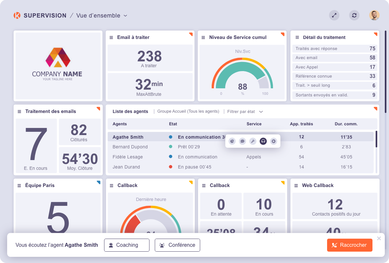Toggle headphone listening on Agathe Smith
This screenshot has height=263, width=389.
(x=263, y=141)
